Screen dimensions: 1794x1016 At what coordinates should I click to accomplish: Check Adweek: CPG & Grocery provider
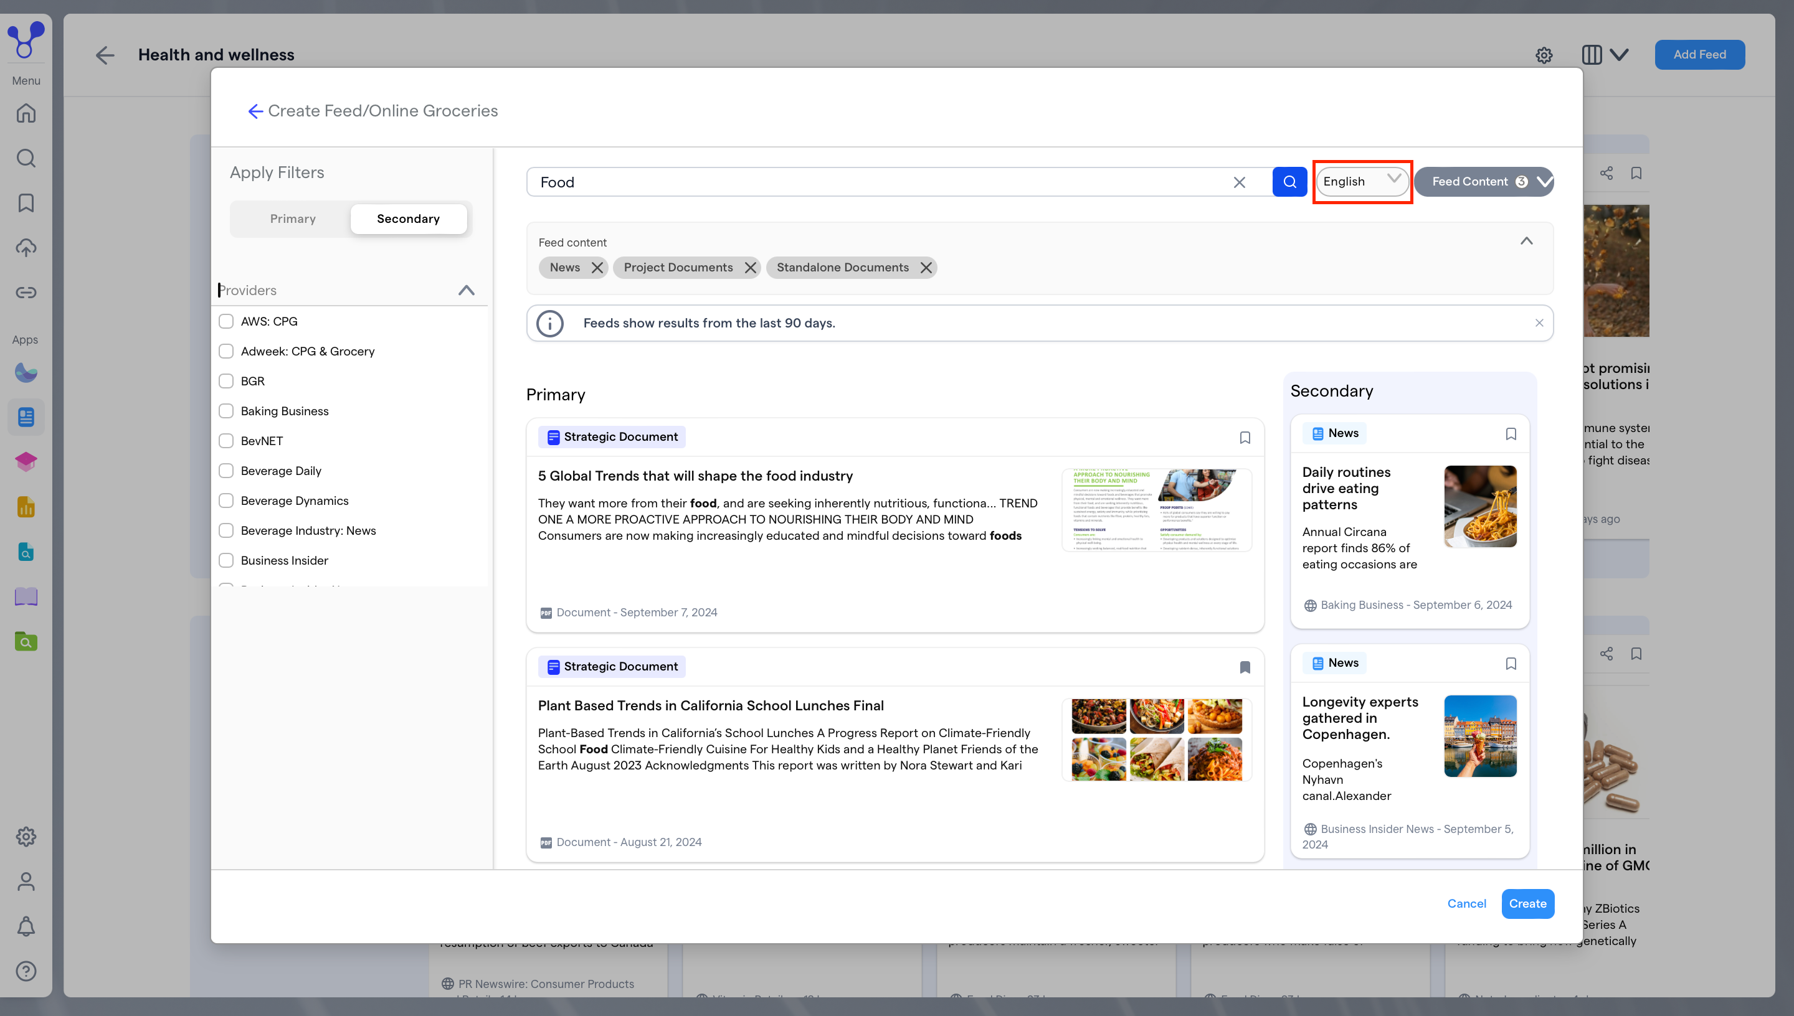226,352
